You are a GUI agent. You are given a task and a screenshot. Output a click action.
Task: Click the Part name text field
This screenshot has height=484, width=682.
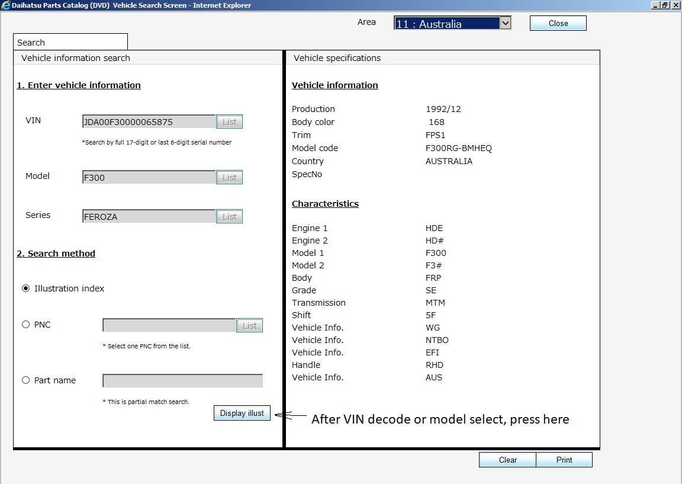183,381
